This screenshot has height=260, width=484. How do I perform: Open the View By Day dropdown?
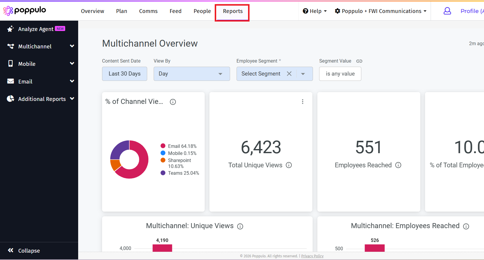tap(191, 74)
